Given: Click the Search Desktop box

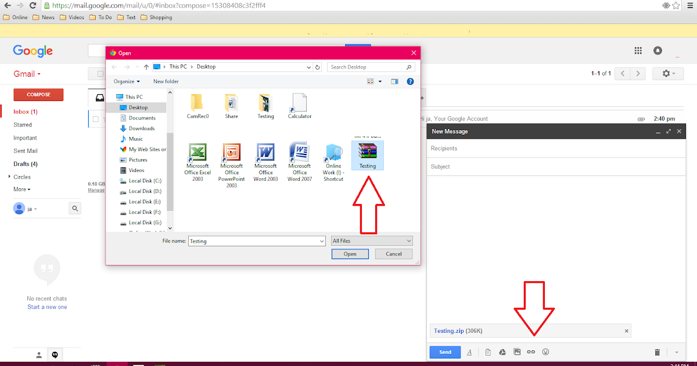Looking at the screenshot, I should point(371,67).
